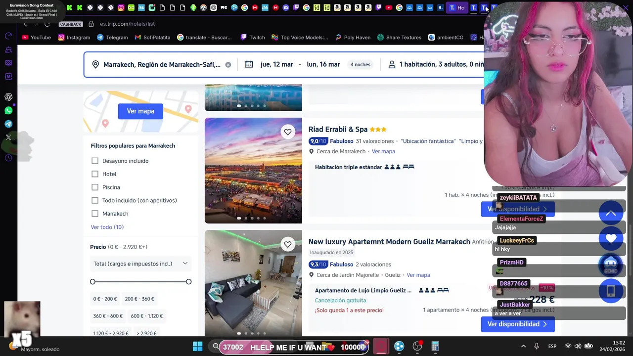
Task: Reload the page with the refresh icon
Action: click(x=47, y=24)
